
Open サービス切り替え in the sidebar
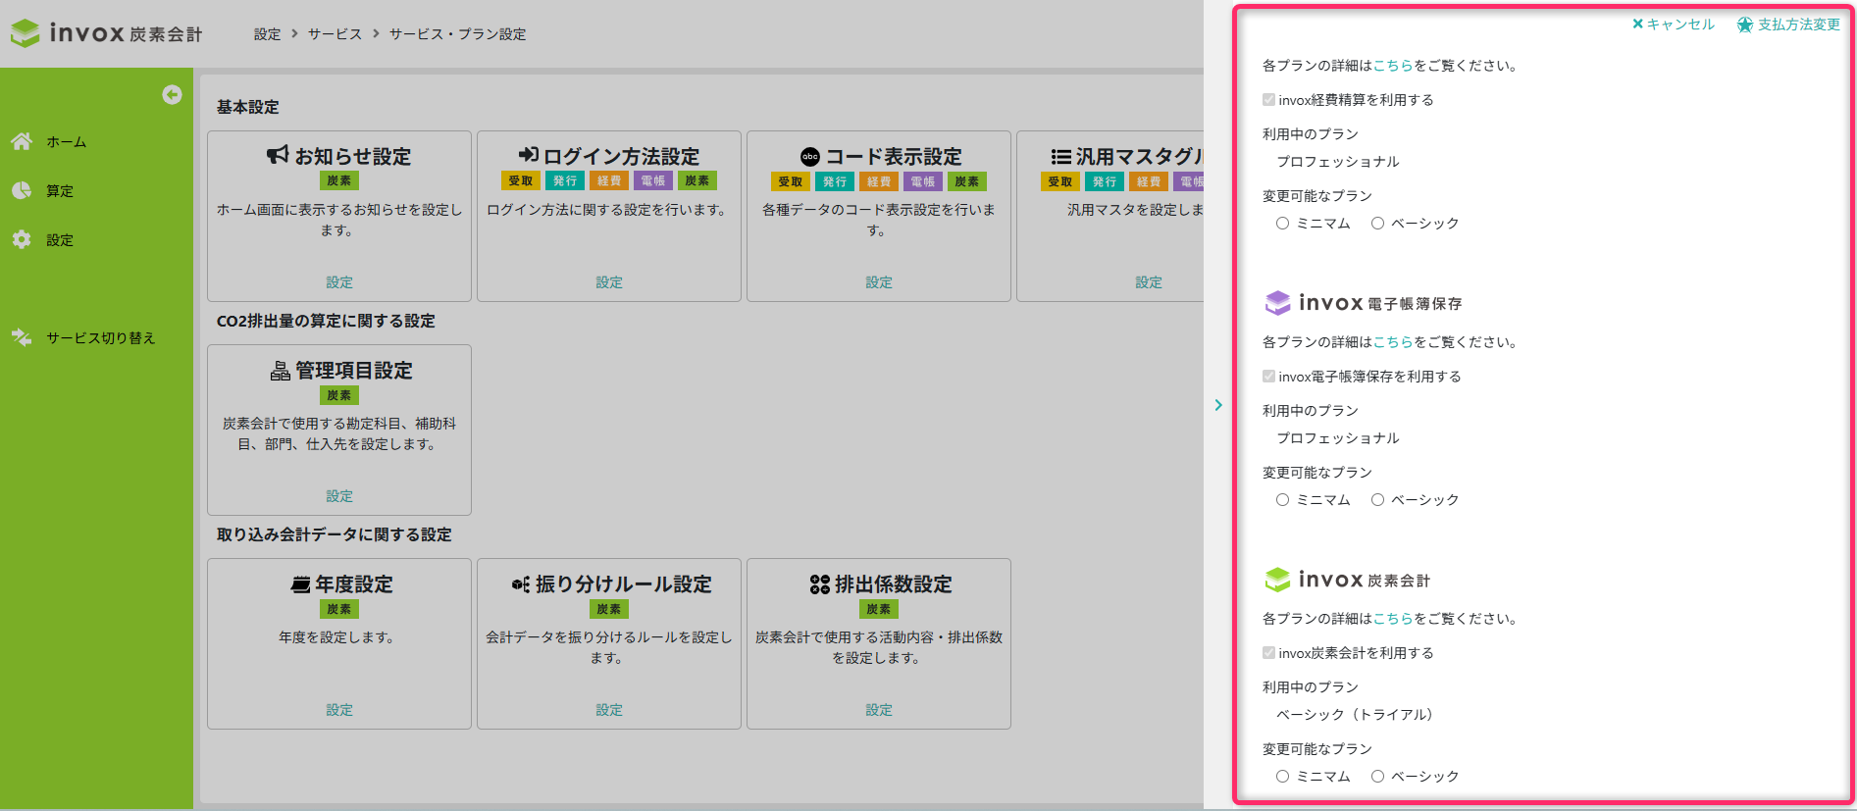click(x=101, y=337)
